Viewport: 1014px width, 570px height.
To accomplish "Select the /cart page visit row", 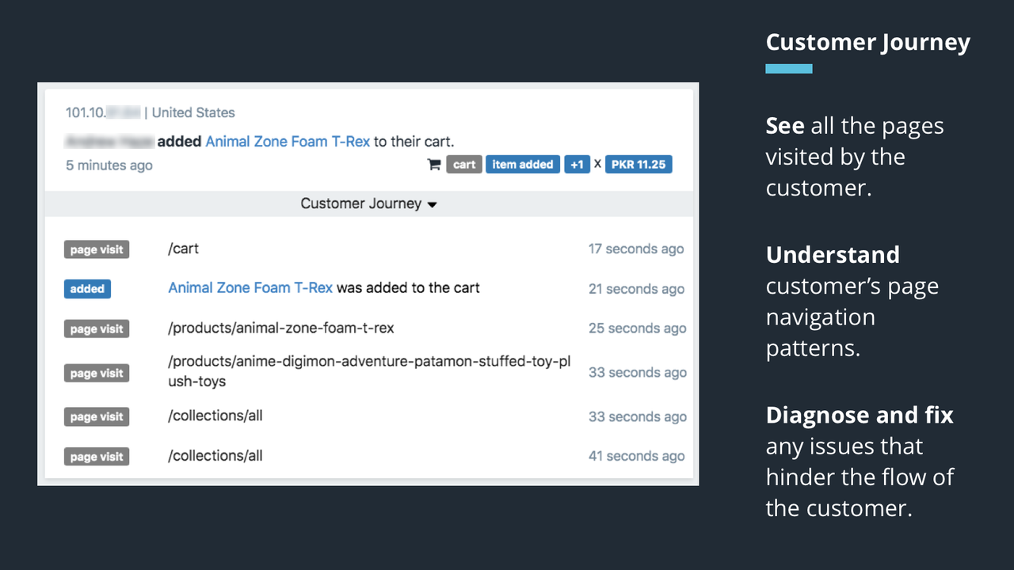I will 184,249.
